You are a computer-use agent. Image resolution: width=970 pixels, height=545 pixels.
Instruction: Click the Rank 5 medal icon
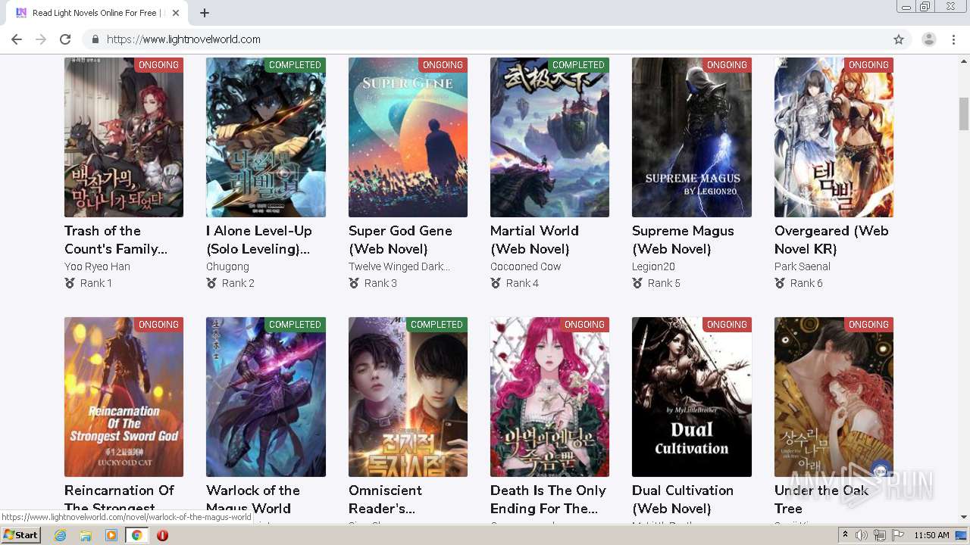coord(637,283)
